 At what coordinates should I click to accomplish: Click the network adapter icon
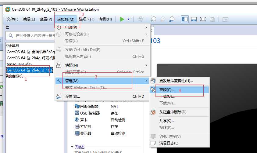pos(77,106)
